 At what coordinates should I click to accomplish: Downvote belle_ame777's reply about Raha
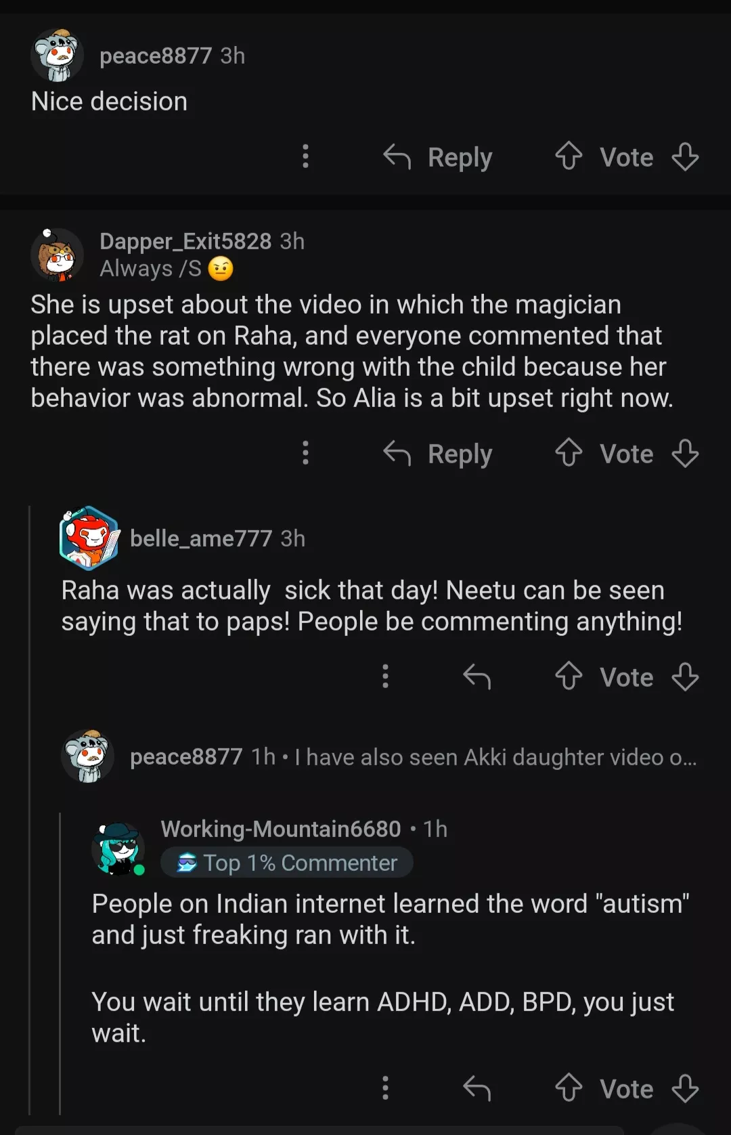click(685, 677)
